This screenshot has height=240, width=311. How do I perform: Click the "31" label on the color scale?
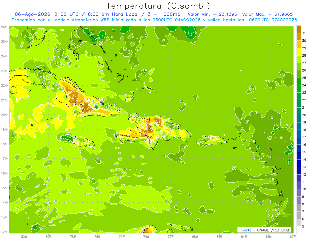pos(304,33)
